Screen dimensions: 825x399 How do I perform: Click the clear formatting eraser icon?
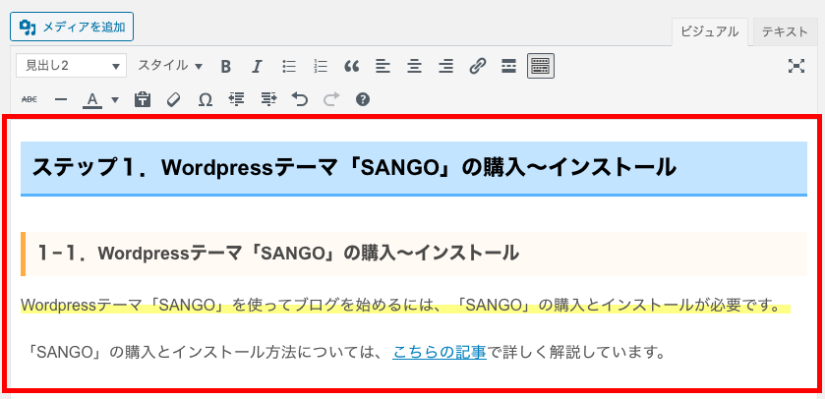(174, 99)
